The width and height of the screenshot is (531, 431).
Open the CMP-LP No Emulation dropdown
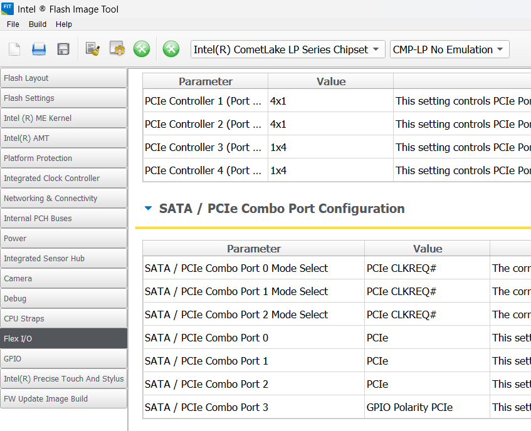click(x=450, y=49)
